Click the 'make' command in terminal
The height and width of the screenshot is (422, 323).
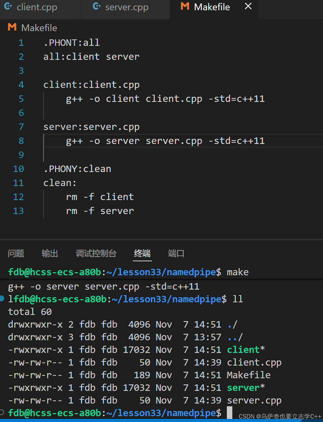point(237,272)
